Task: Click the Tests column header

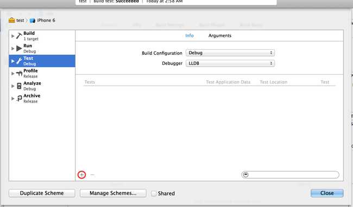Action: [90, 82]
